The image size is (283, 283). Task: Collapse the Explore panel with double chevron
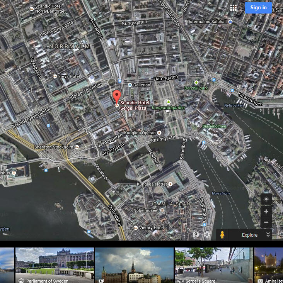[268, 235]
